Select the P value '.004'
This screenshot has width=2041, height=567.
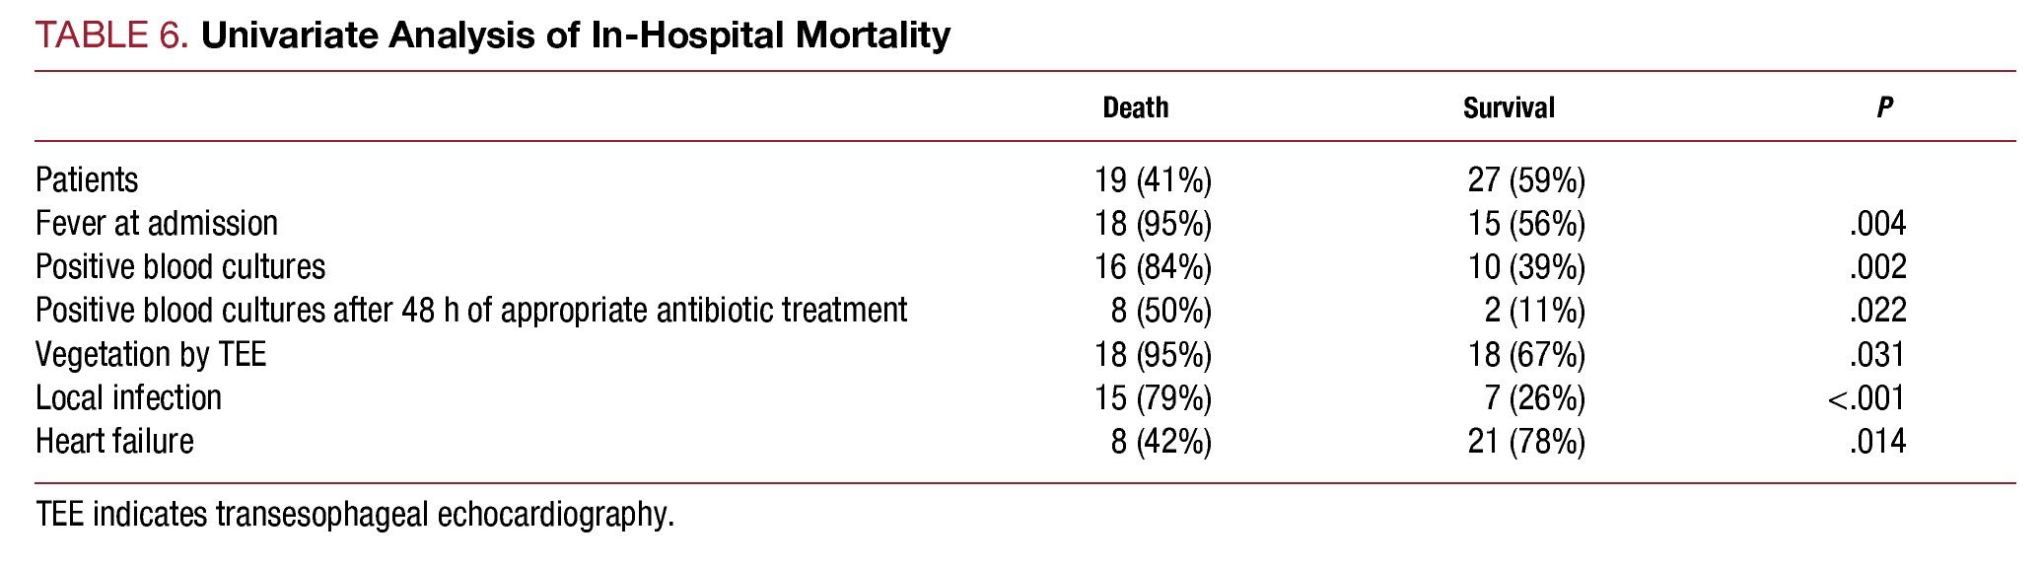pos(1877,224)
